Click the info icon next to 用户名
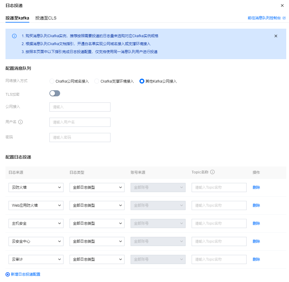Screen dimensions: 289x282 20,122
